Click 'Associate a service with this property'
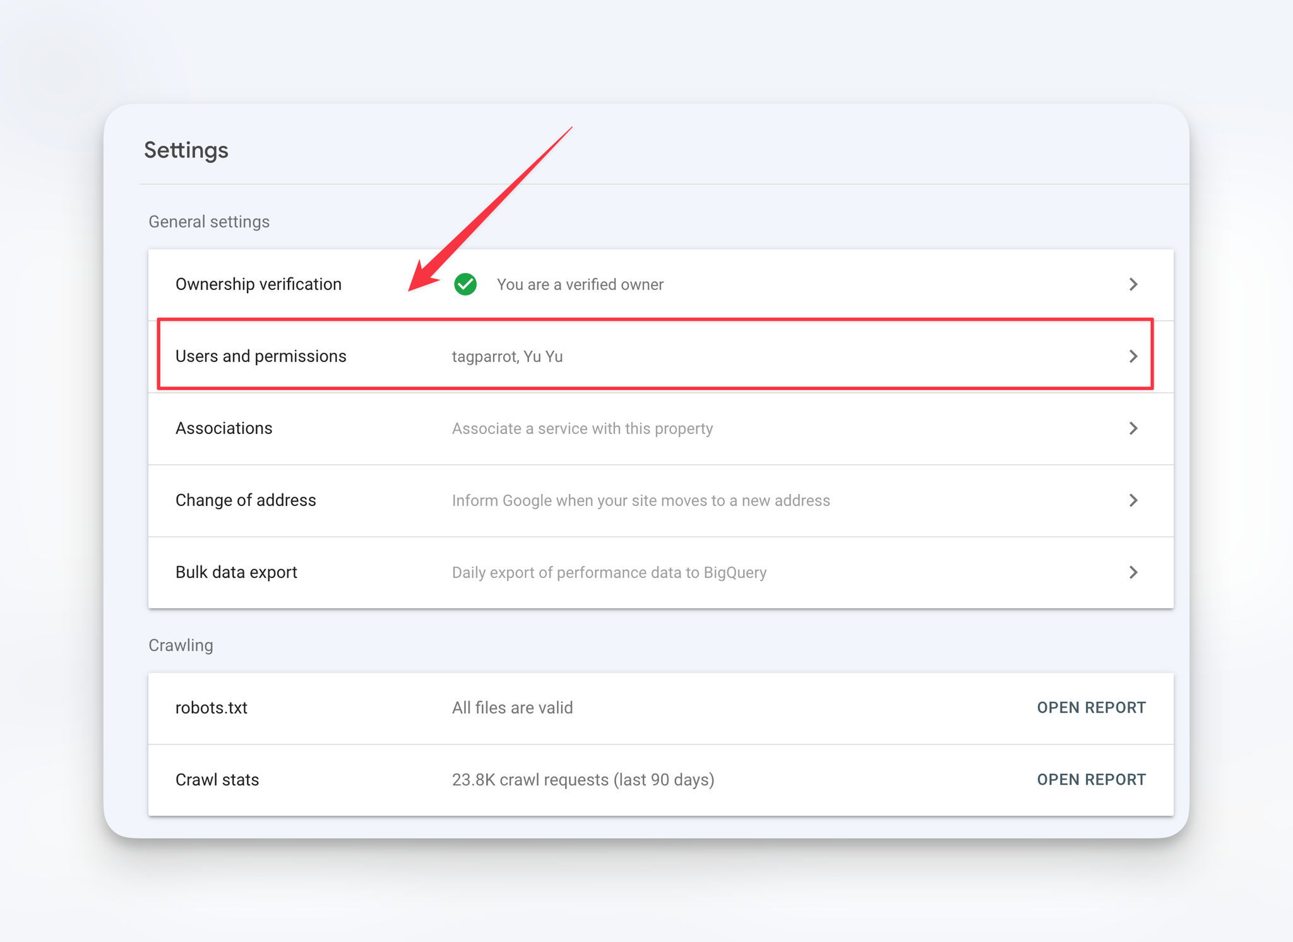This screenshot has width=1293, height=942. pos(582,428)
